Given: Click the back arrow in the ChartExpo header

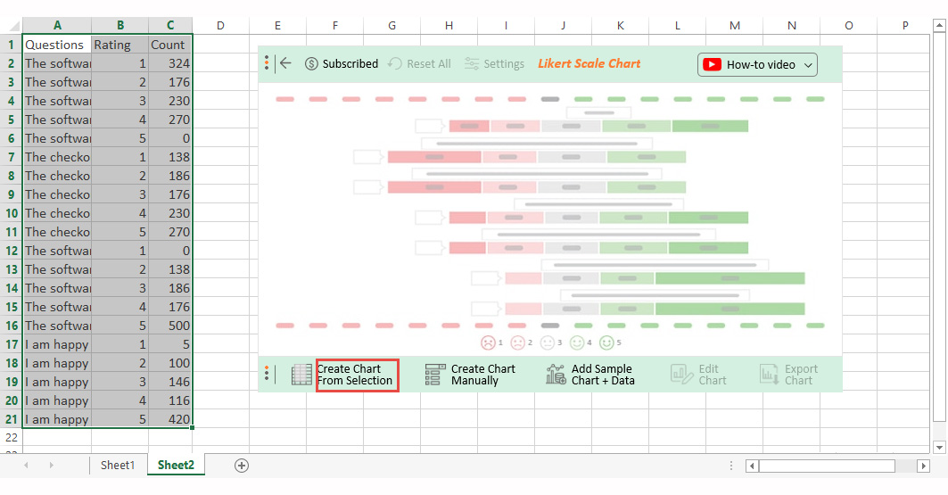Looking at the screenshot, I should (x=285, y=63).
